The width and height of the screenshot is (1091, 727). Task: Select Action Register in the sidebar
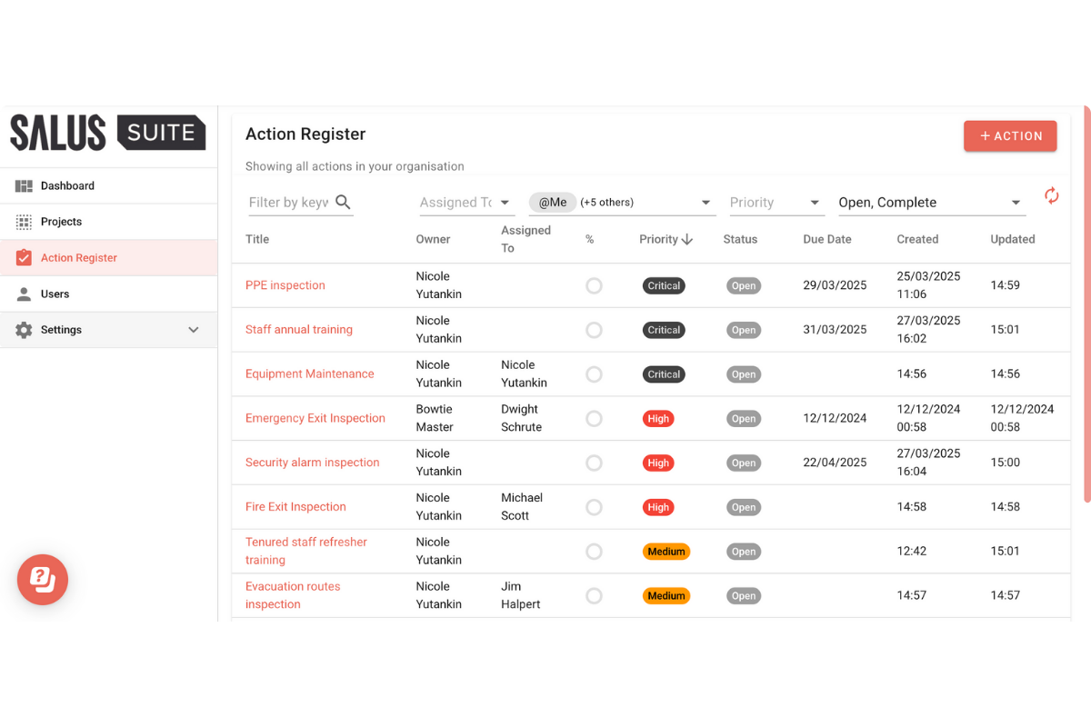79,258
